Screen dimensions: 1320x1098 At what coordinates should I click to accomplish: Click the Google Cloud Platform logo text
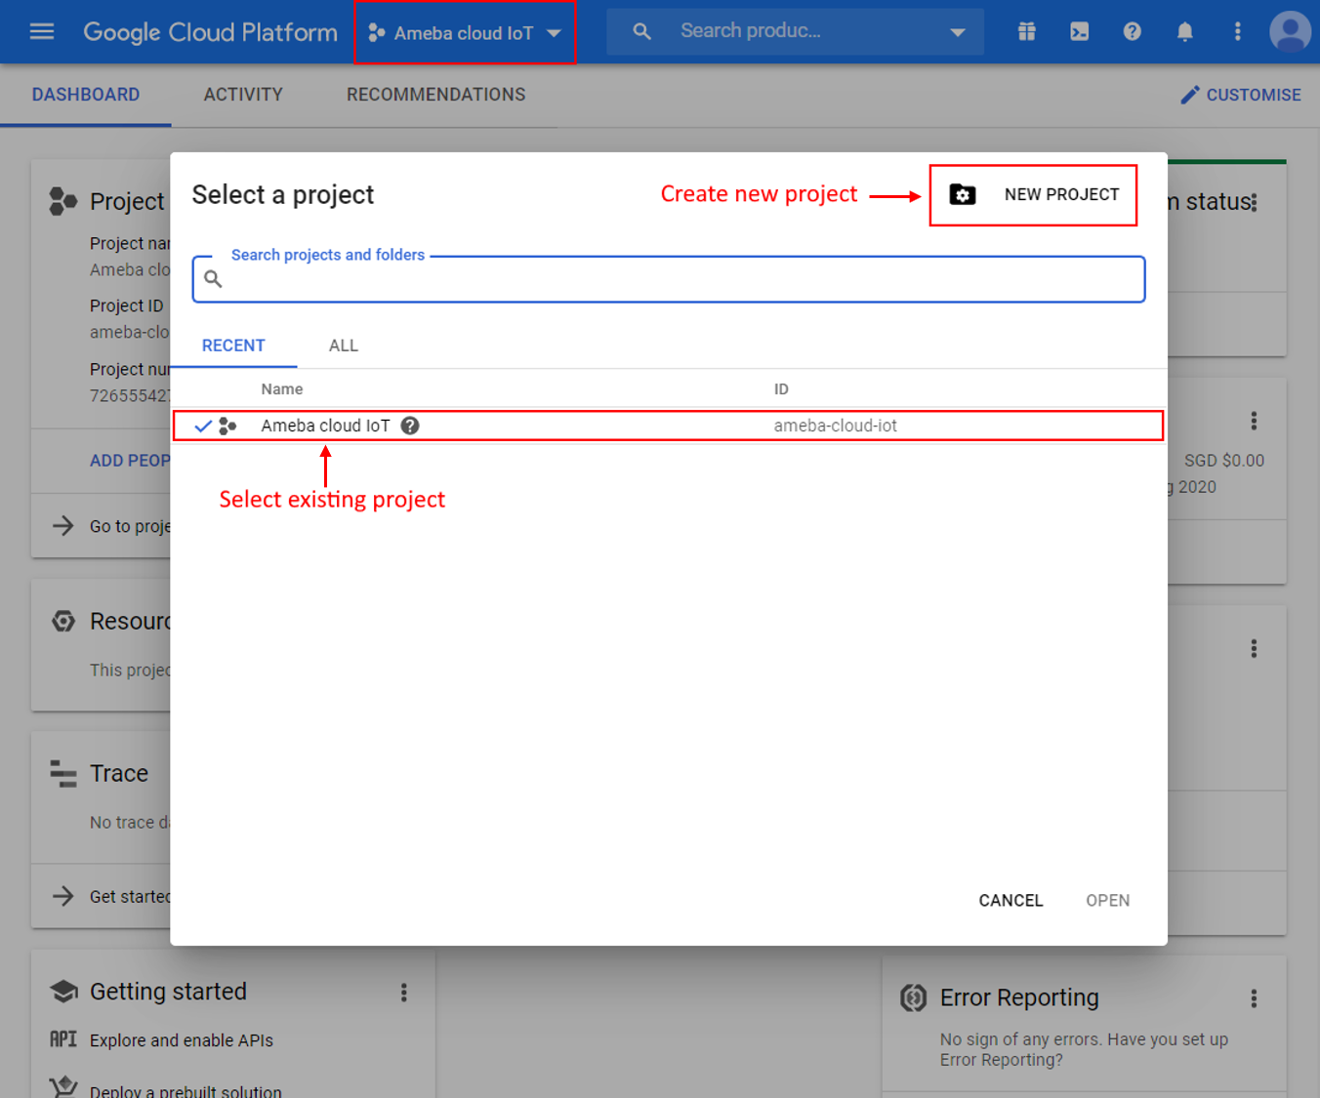pos(210,32)
